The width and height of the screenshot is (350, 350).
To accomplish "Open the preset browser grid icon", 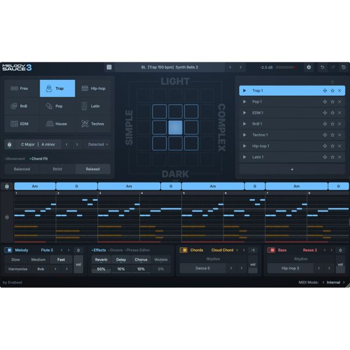I will tap(109, 67).
